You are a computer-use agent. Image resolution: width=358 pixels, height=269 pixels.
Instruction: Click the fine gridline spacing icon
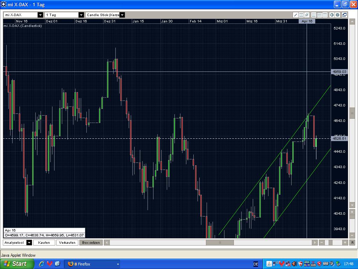tap(314, 15)
